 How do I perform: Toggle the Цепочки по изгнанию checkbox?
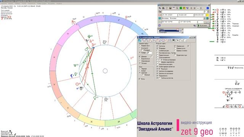(157, 73)
